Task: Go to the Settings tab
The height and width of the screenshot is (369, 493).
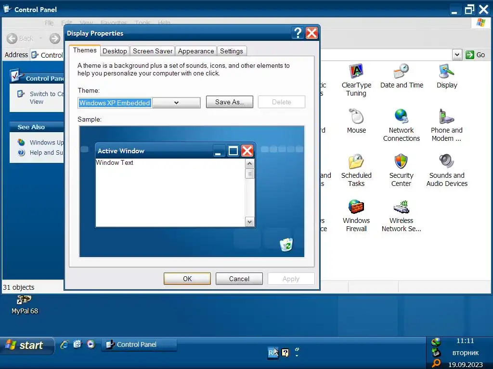Action: (x=232, y=51)
